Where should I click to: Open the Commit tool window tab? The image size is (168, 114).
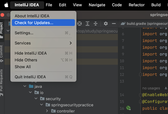point(2,53)
